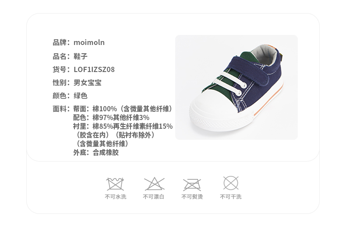The image size is (346, 227).
Task: Click the do-not-iron icon
Action: [192, 185]
